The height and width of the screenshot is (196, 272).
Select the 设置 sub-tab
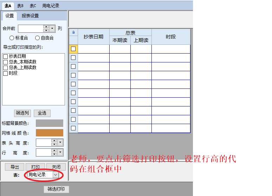(x=9, y=16)
